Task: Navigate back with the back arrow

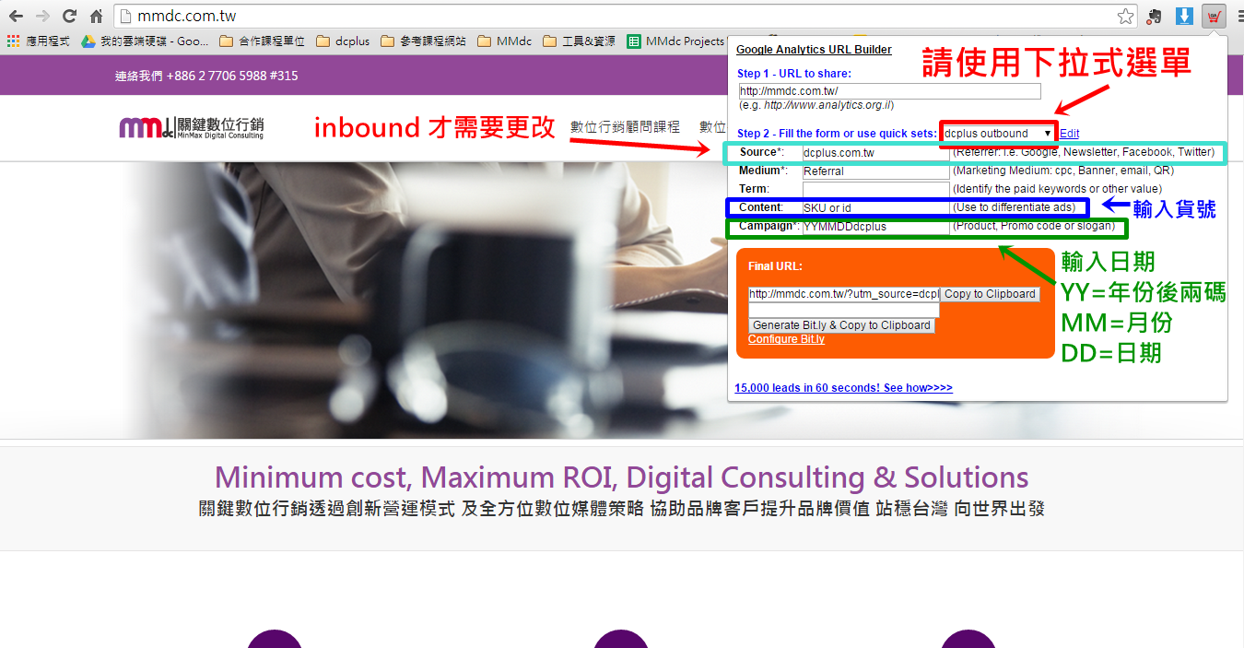Action: 14,16
